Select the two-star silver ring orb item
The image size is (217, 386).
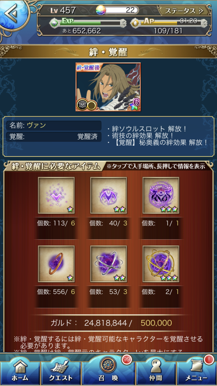point(108,264)
